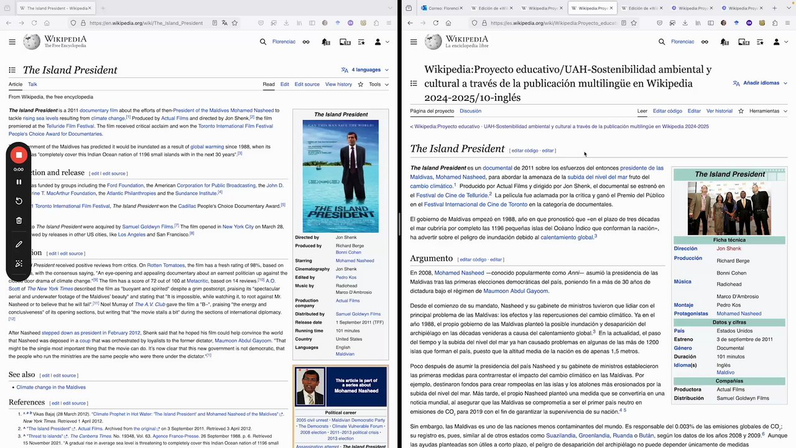Open the main menu hamburger in English Wikipedia
This screenshot has width=796, height=448.
(12, 42)
